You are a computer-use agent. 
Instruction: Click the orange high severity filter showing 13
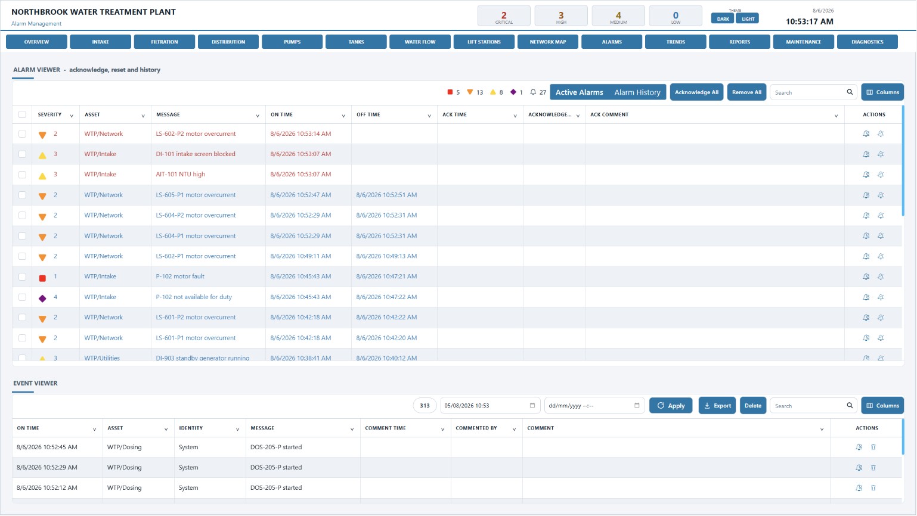click(x=475, y=92)
